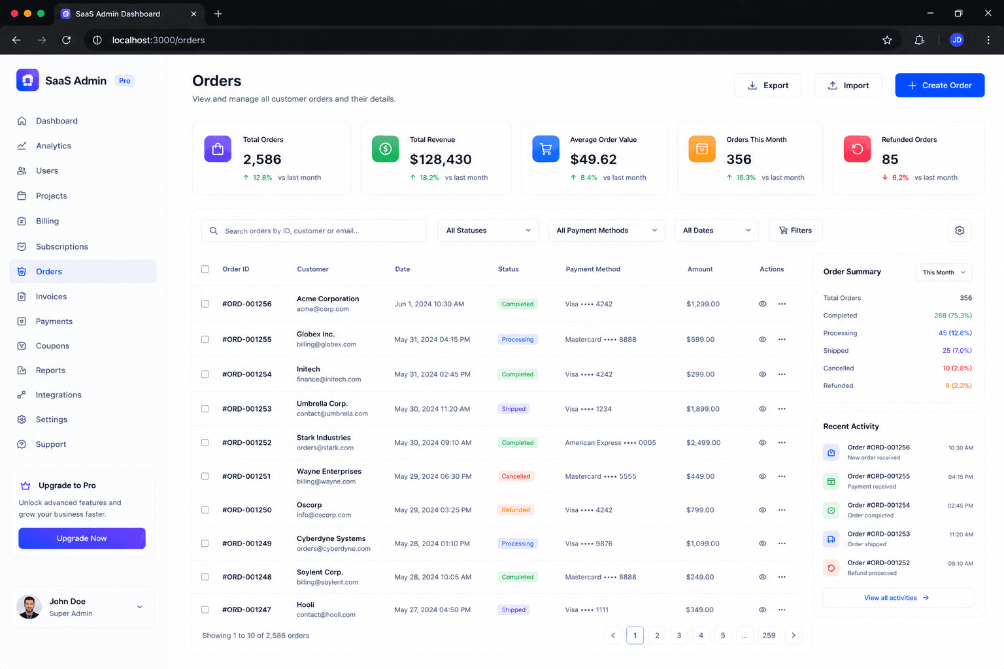1004x669 pixels.
Task: Click the JD profile avatar in browser toolbar
Action: (957, 40)
